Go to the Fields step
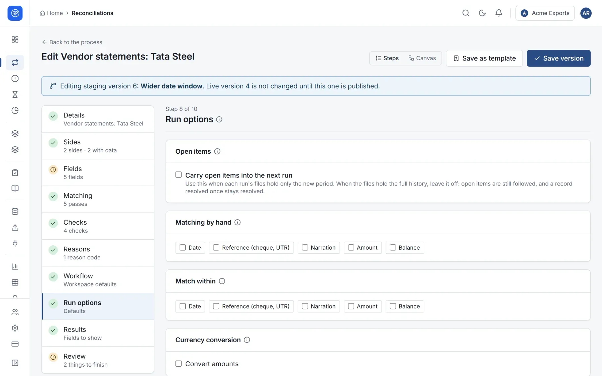 tap(98, 172)
